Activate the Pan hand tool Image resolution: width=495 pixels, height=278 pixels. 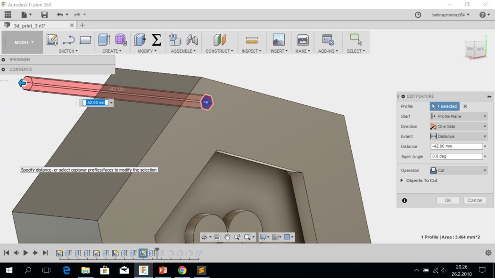click(x=227, y=237)
